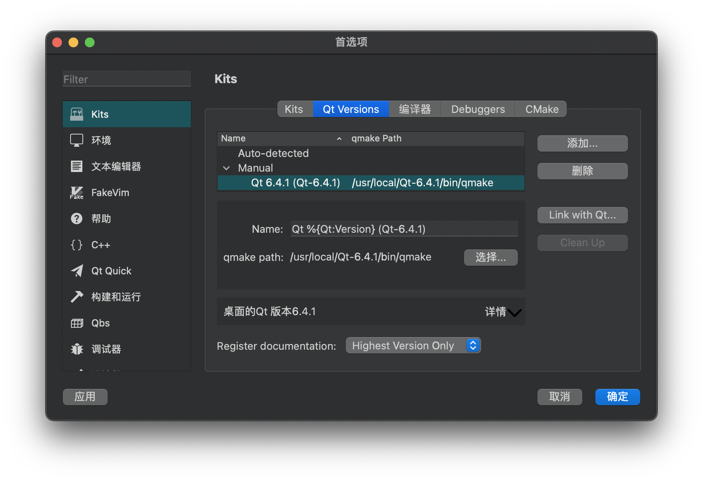Sort by the Name column header
Image resolution: width=703 pixels, height=481 pixels.
281,139
